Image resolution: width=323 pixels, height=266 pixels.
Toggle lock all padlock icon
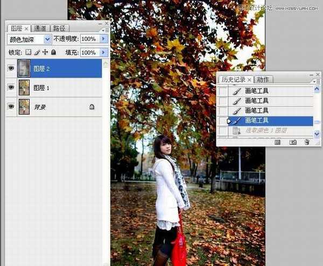tap(53, 52)
